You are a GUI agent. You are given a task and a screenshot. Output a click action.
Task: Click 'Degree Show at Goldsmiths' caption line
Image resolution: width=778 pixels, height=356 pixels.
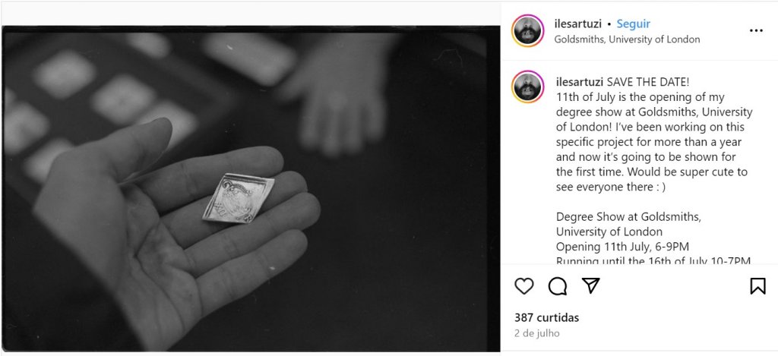pos(628,216)
